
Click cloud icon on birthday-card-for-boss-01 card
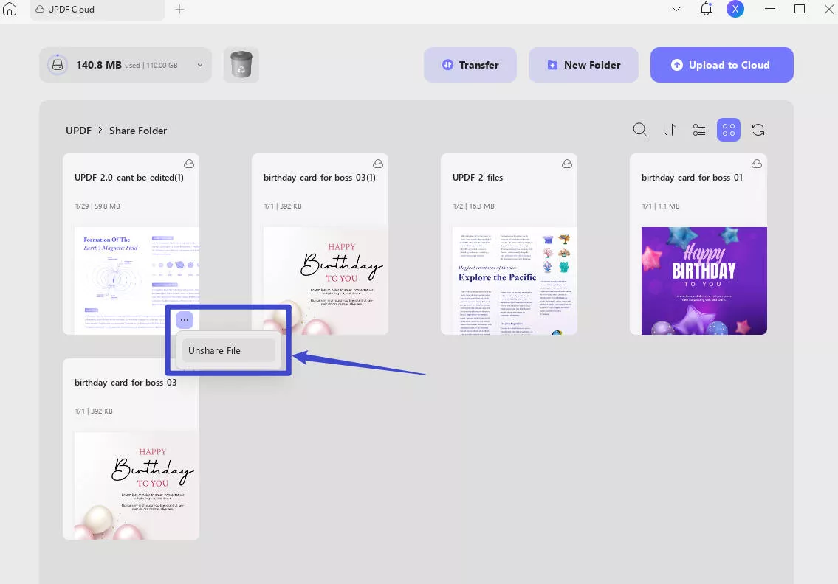pos(757,164)
